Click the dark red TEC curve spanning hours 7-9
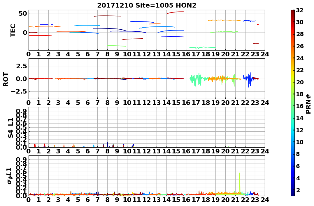 click(107, 16)
